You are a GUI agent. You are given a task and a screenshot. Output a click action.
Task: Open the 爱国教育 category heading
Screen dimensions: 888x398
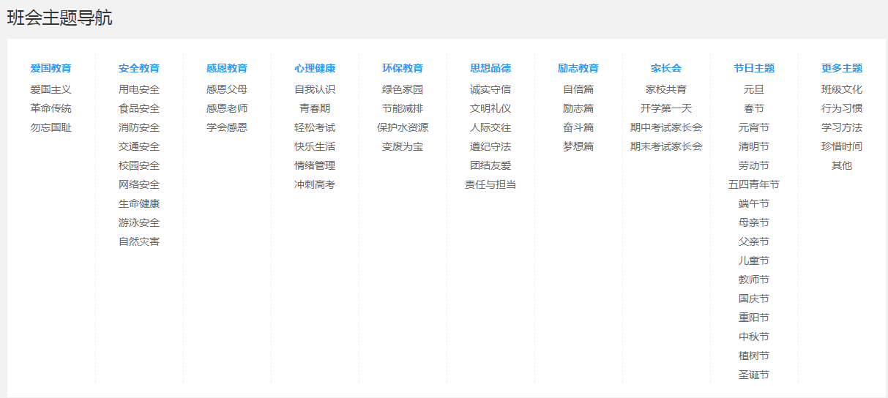pyautogui.click(x=51, y=68)
